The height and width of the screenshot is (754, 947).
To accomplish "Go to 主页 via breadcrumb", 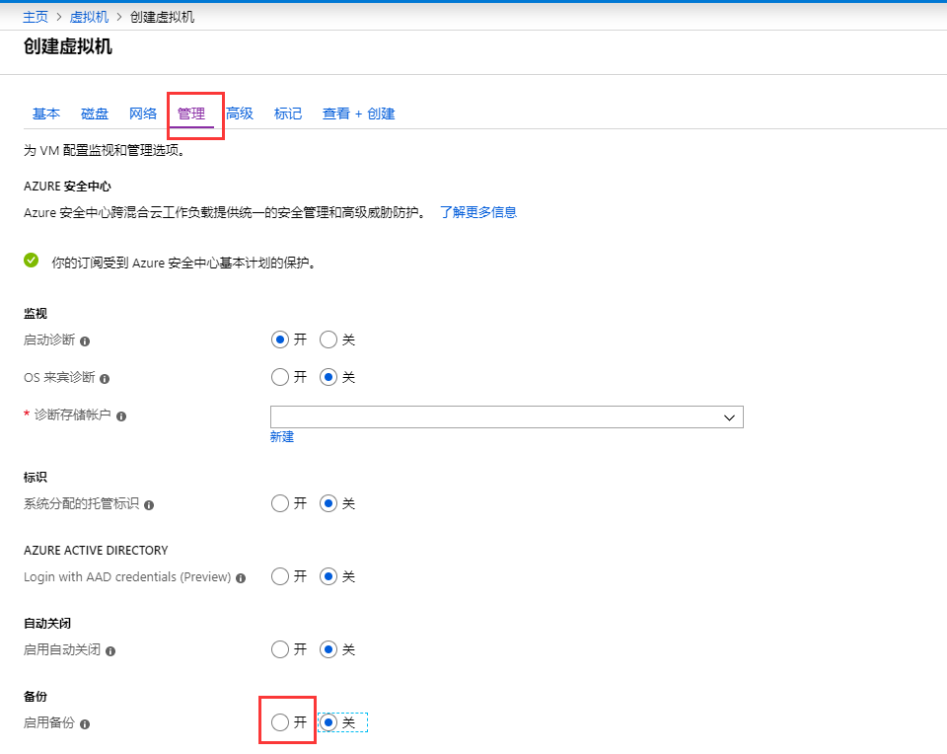I will [36, 17].
